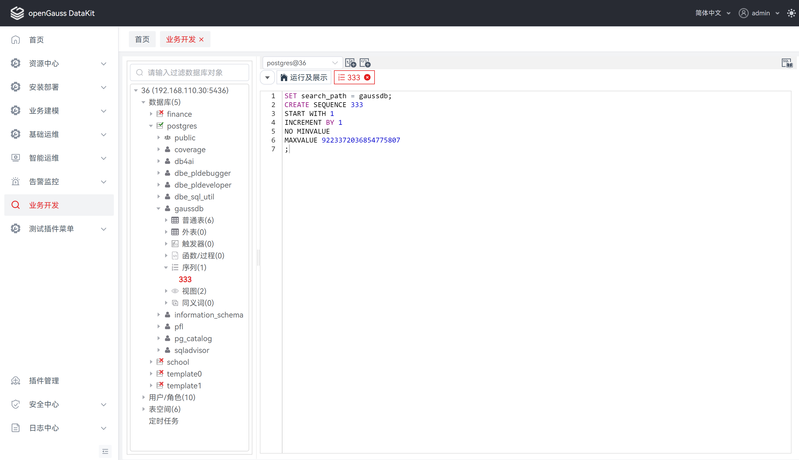This screenshot has width=799, height=460.
Task: Click the postgres connected database icon
Action: tap(160, 125)
